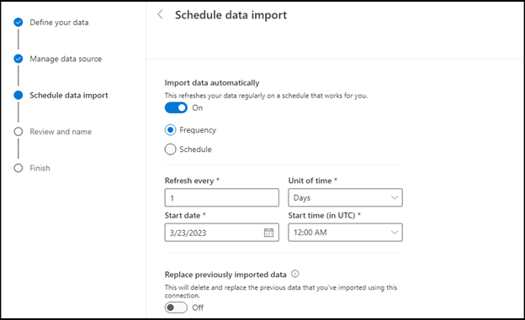The width and height of the screenshot is (525, 320).
Task: Go to the Define your data step
Action: (x=59, y=23)
